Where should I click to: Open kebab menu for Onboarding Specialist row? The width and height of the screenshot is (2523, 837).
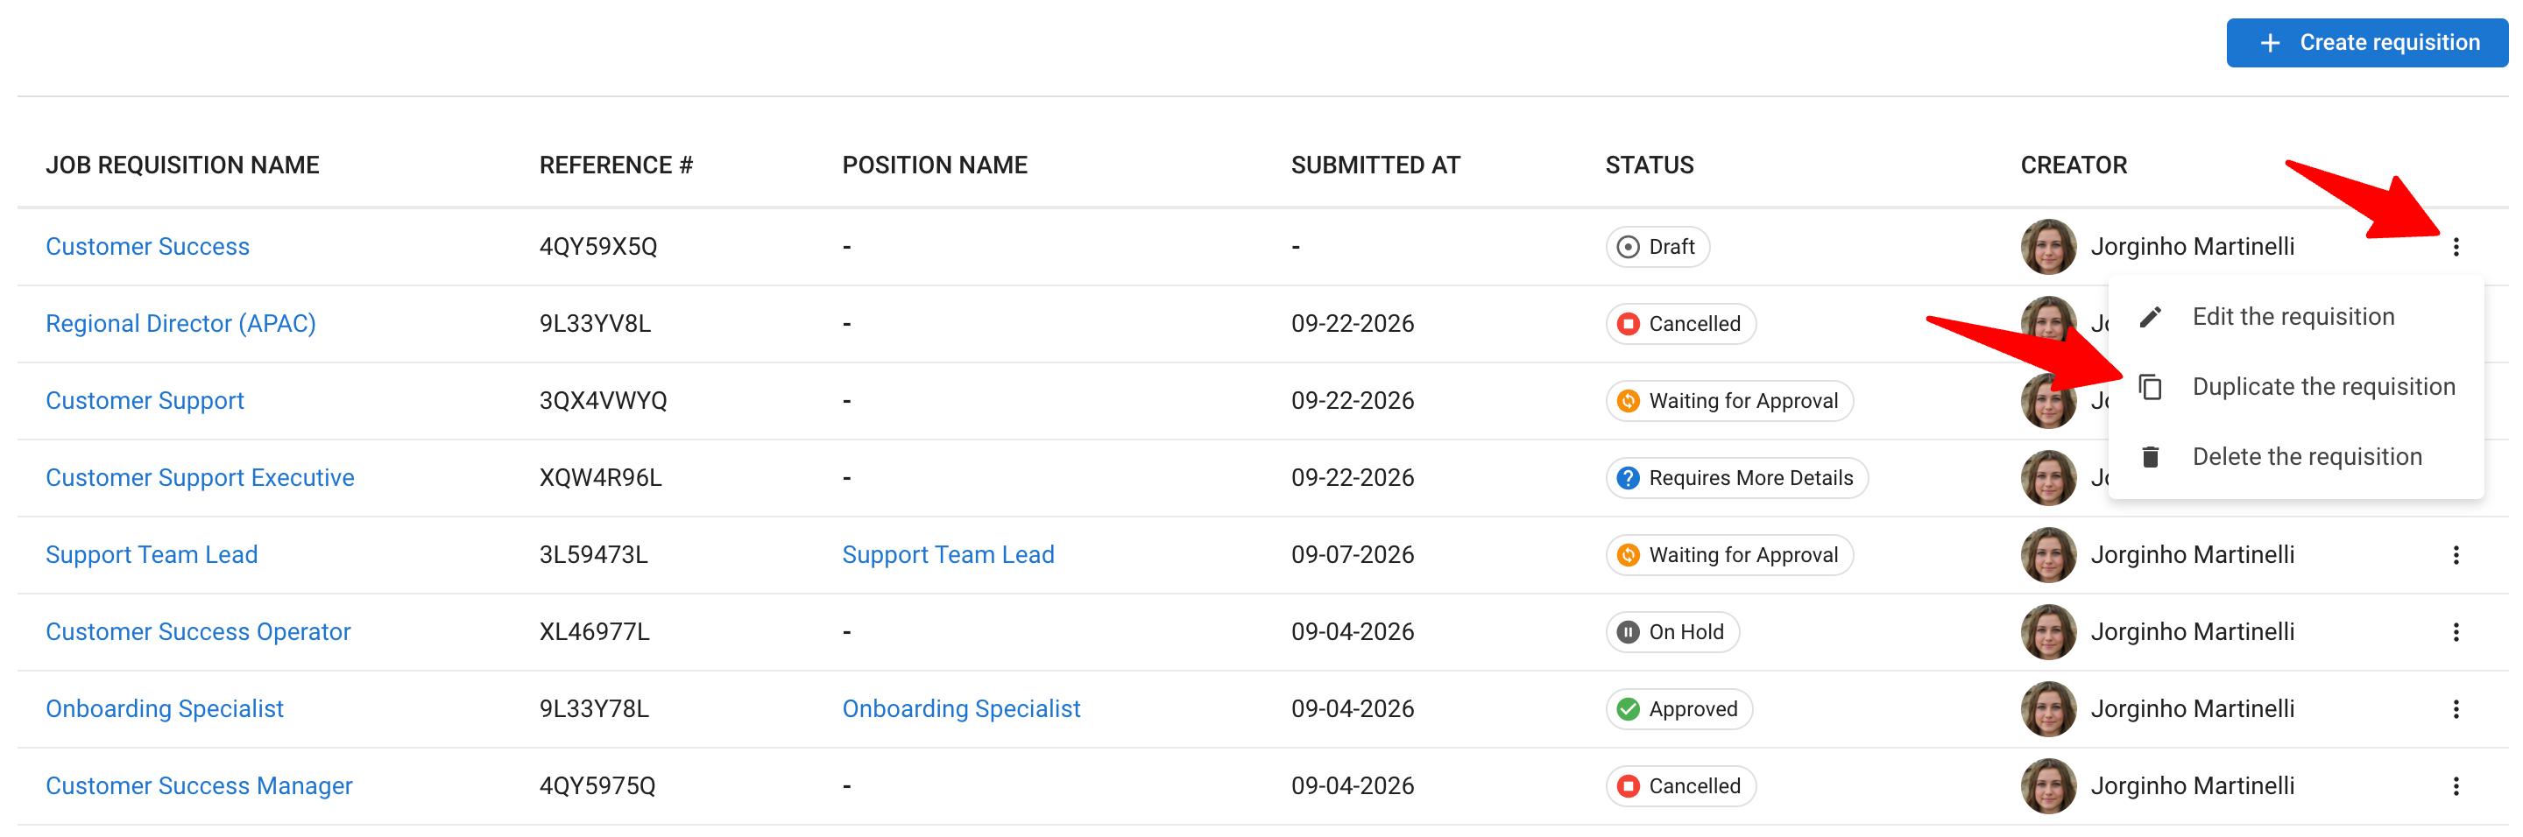click(x=2456, y=709)
